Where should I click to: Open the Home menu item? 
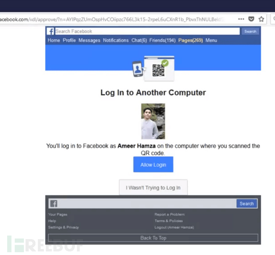pos(54,41)
